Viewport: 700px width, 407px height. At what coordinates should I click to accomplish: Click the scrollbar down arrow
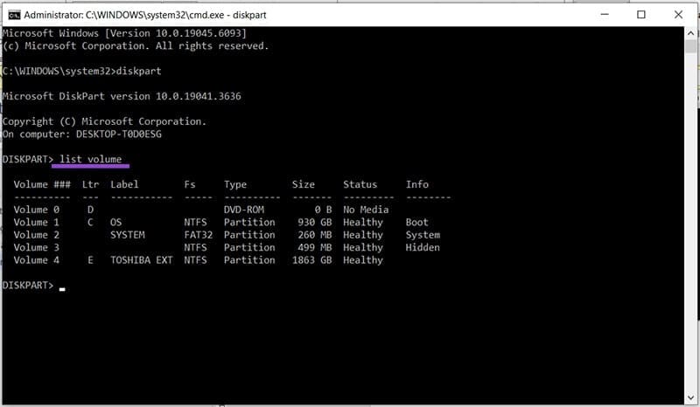690,397
